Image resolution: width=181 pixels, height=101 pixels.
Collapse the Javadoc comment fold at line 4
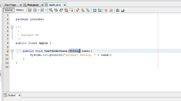[x=12, y=27]
